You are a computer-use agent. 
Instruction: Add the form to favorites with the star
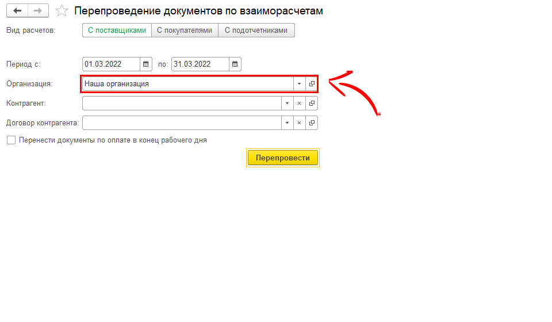[63, 11]
